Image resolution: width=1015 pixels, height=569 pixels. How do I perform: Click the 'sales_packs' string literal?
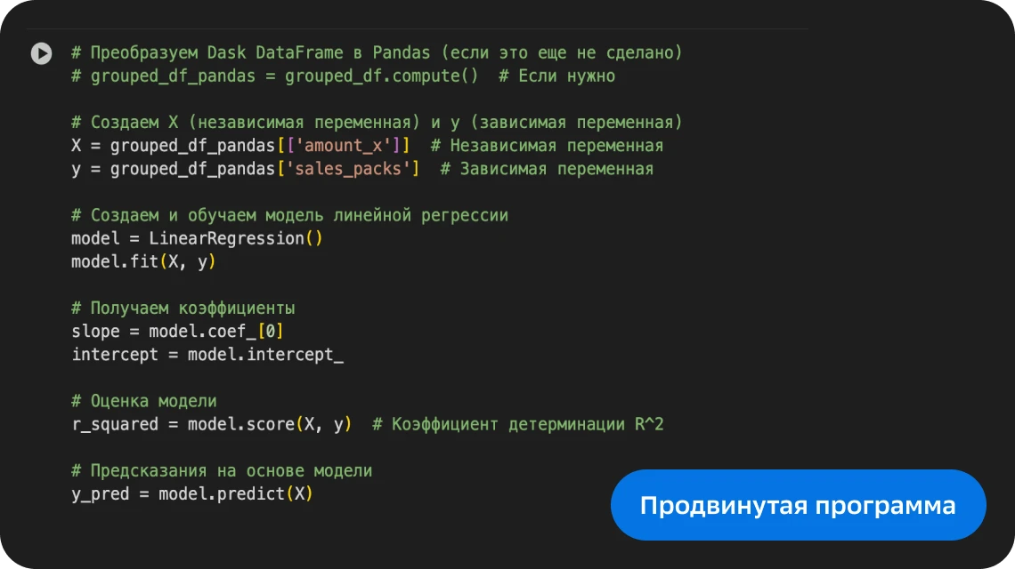click(x=347, y=169)
